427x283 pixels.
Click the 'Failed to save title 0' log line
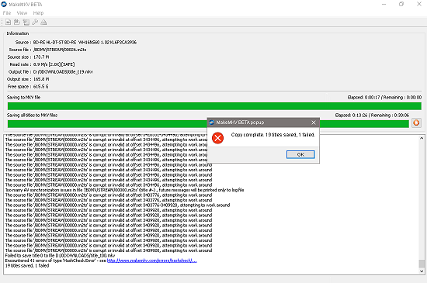pyautogui.click(x=60, y=256)
